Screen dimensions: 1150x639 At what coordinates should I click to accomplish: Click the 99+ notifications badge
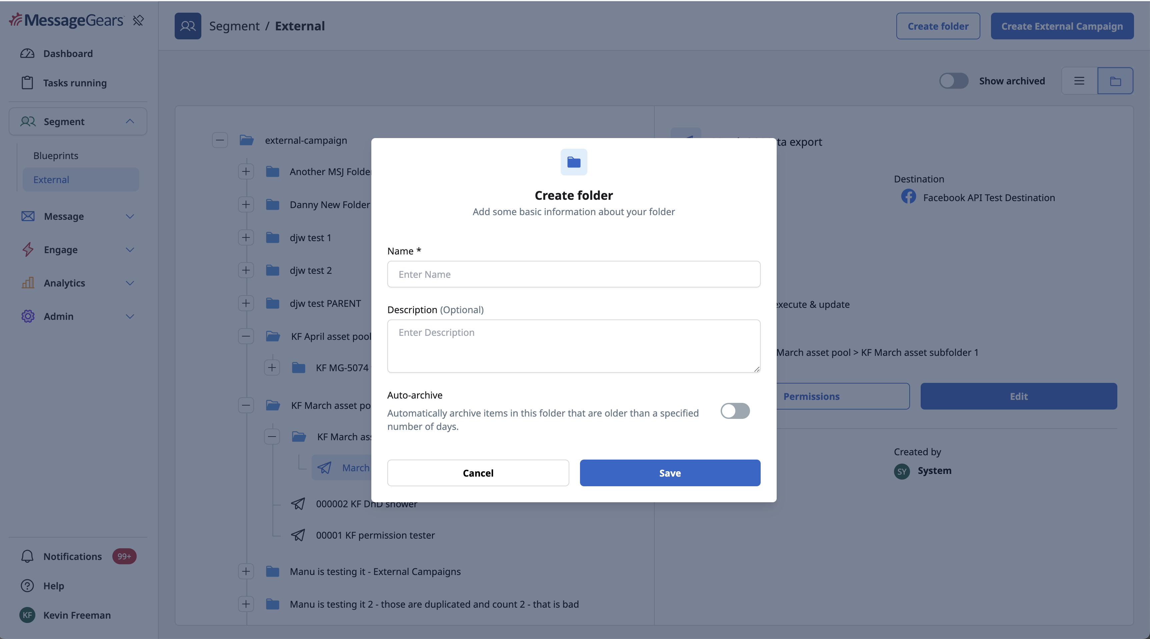124,556
